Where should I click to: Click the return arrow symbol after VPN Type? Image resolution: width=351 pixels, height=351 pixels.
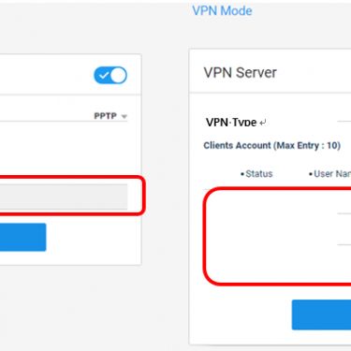tap(263, 123)
